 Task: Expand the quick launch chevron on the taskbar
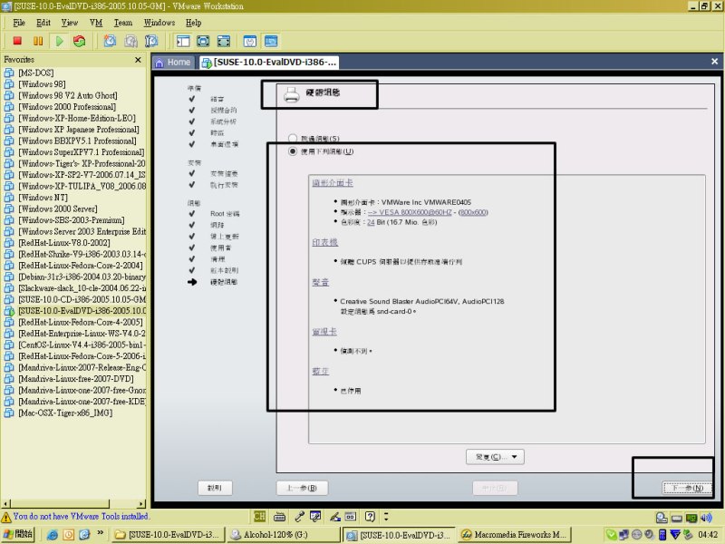(x=100, y=533)
